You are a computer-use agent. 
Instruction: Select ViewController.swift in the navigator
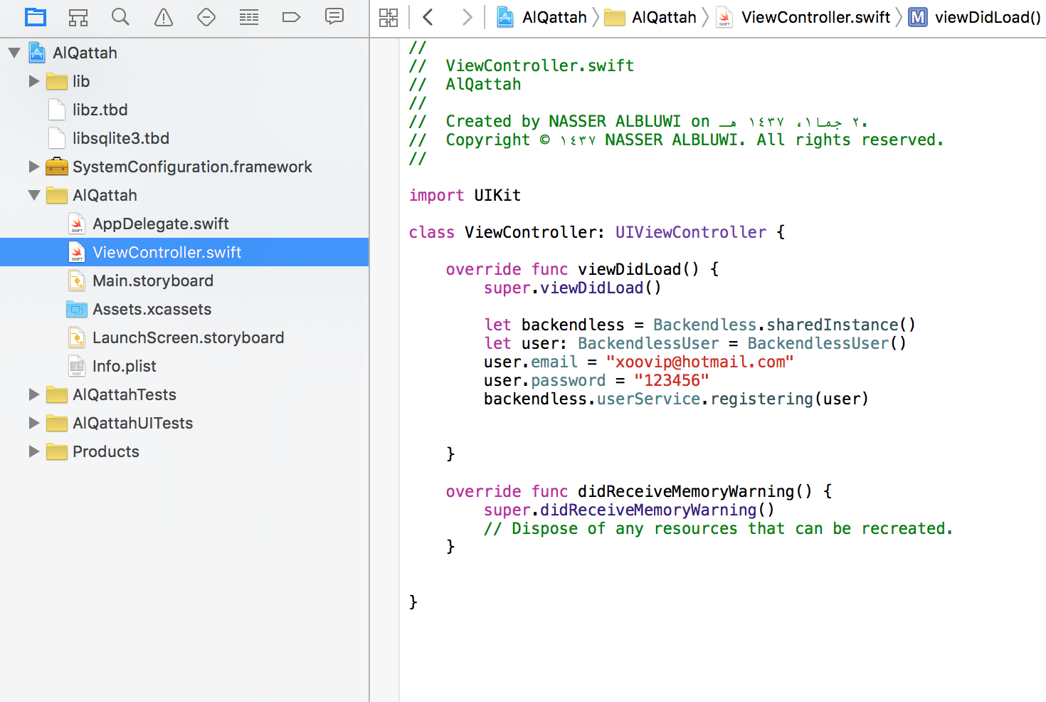[184, 252]
